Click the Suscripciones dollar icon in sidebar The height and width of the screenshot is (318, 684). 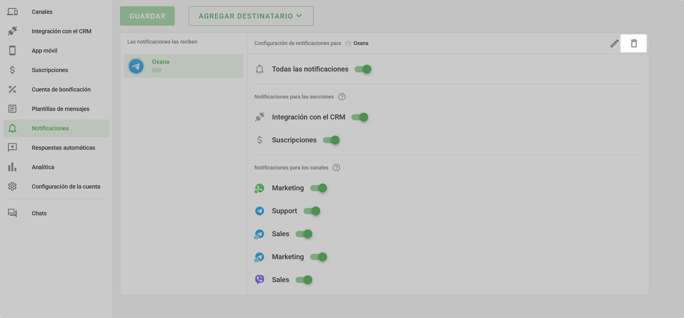pyautogui.click(x=12, y=70)
